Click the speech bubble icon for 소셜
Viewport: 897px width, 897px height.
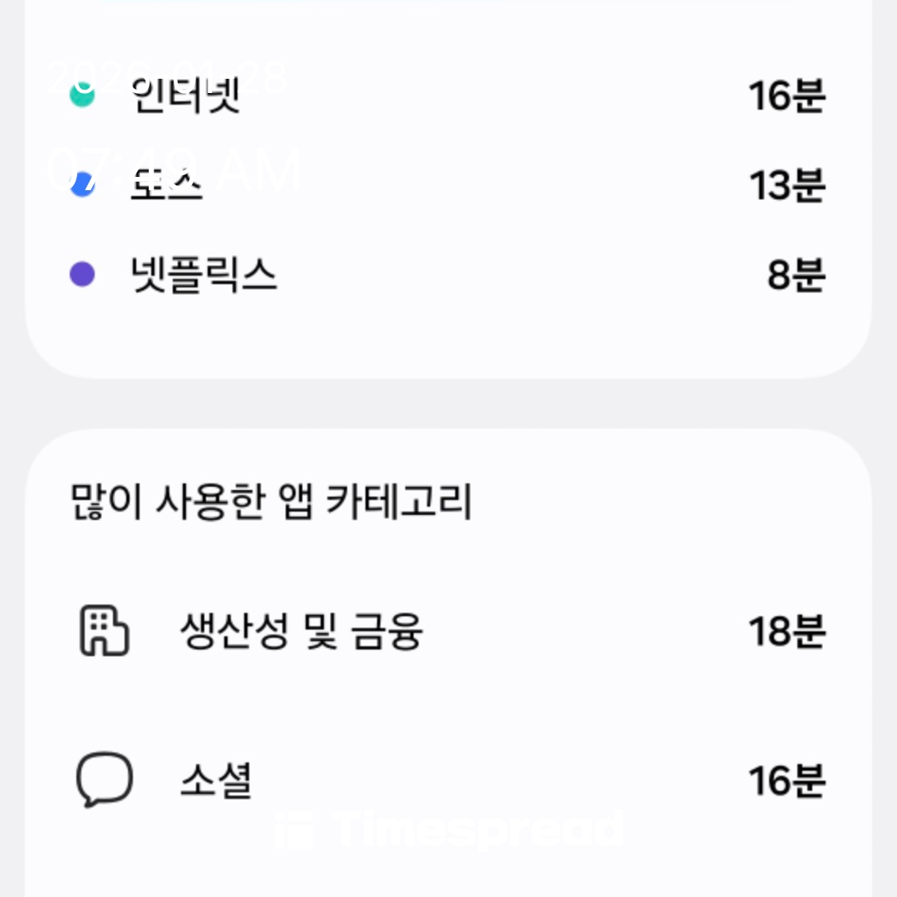click(x=104, y=780)
